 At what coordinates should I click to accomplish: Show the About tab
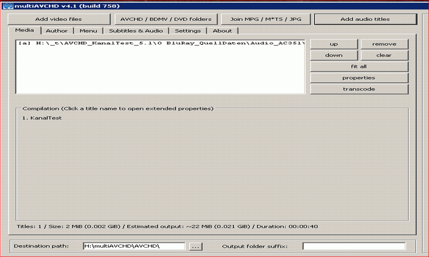222,31
